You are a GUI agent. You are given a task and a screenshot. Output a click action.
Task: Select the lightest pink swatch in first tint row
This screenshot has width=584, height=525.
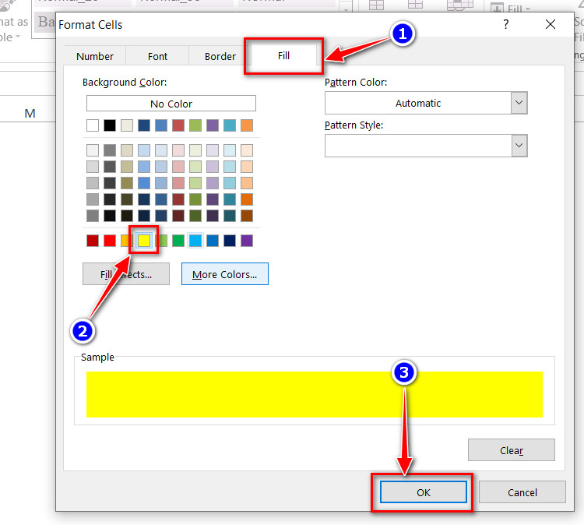point(178,150)
